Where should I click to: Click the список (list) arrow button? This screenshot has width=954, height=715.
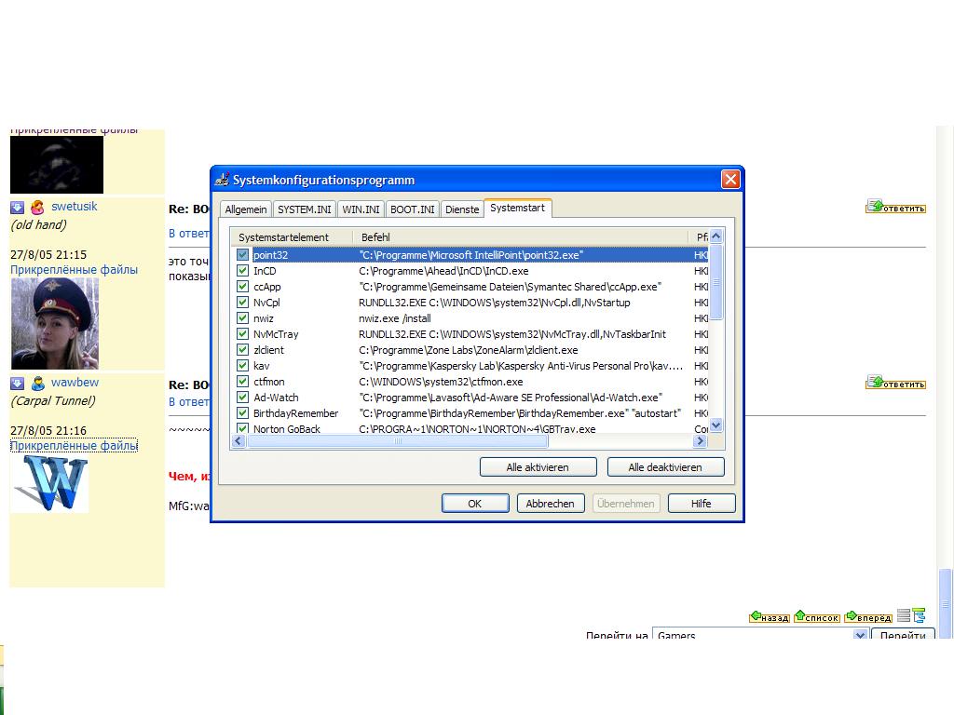click(x=817, y=617)
